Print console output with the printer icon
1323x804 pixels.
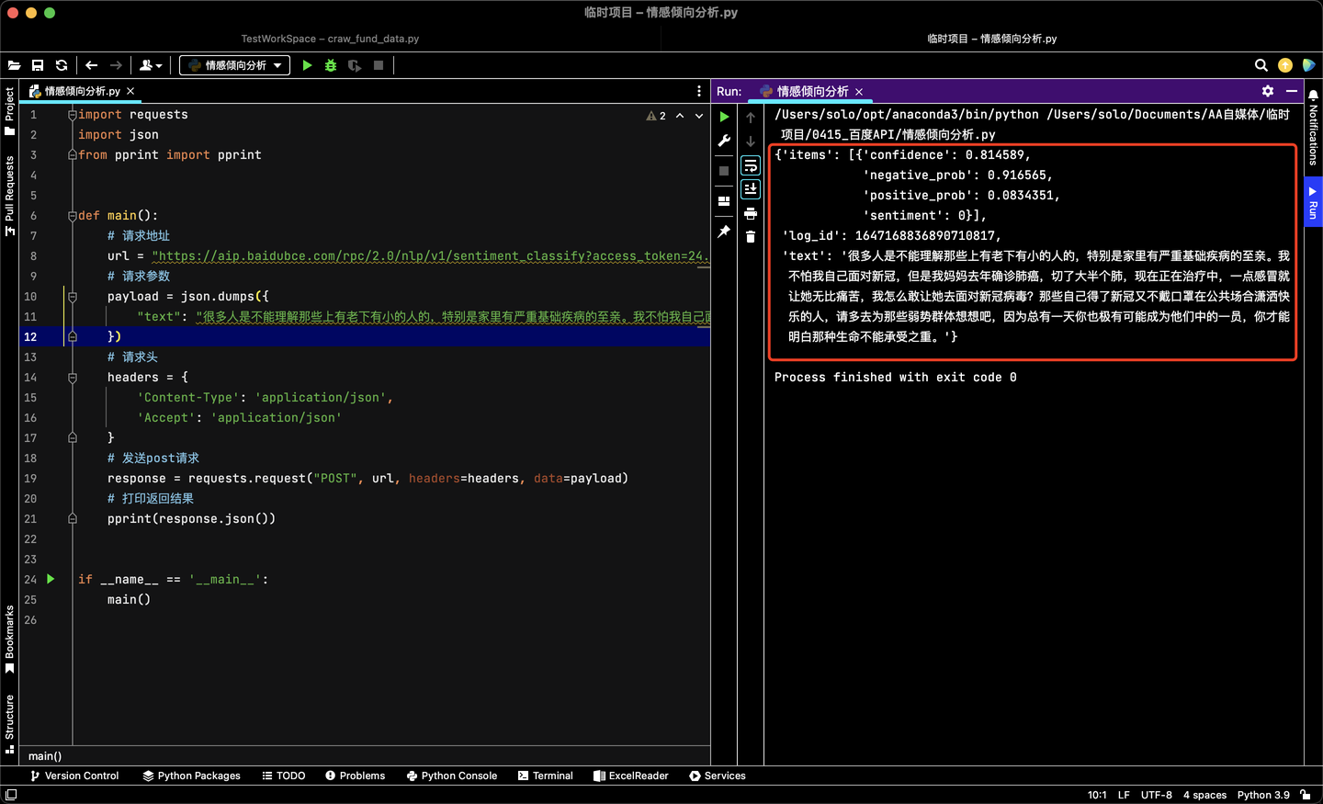(x=751, y=213)
